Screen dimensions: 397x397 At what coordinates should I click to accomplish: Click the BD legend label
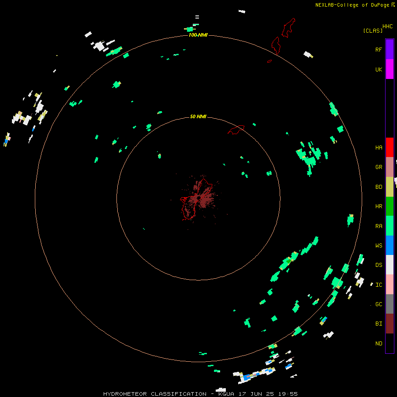(x=378, y=187)
